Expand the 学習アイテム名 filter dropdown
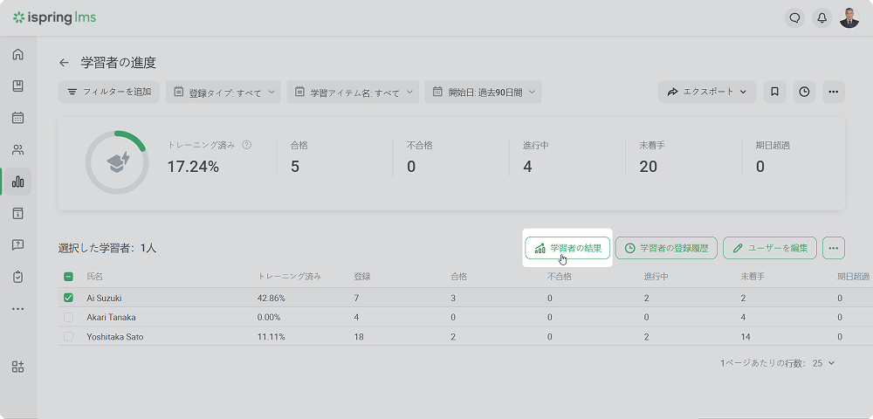873x419 pixels. [354, 92]
